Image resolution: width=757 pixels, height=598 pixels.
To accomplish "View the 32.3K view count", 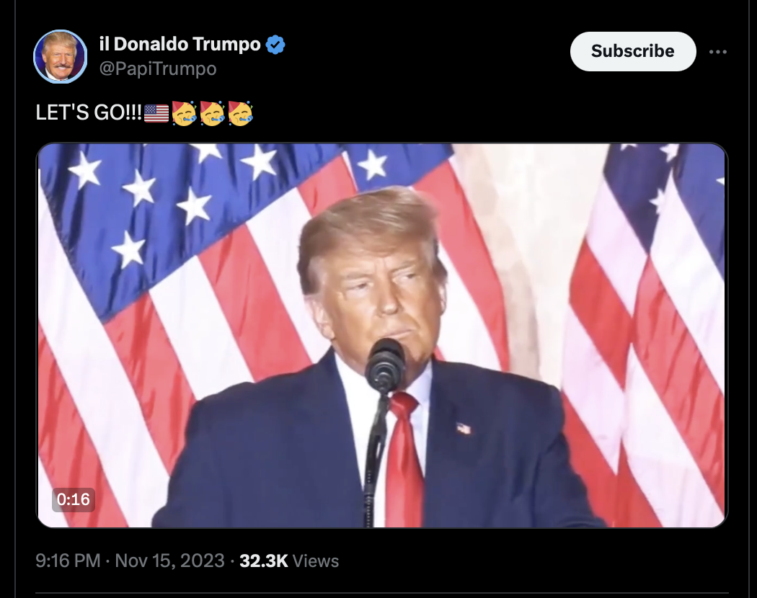I will point(264,561).
